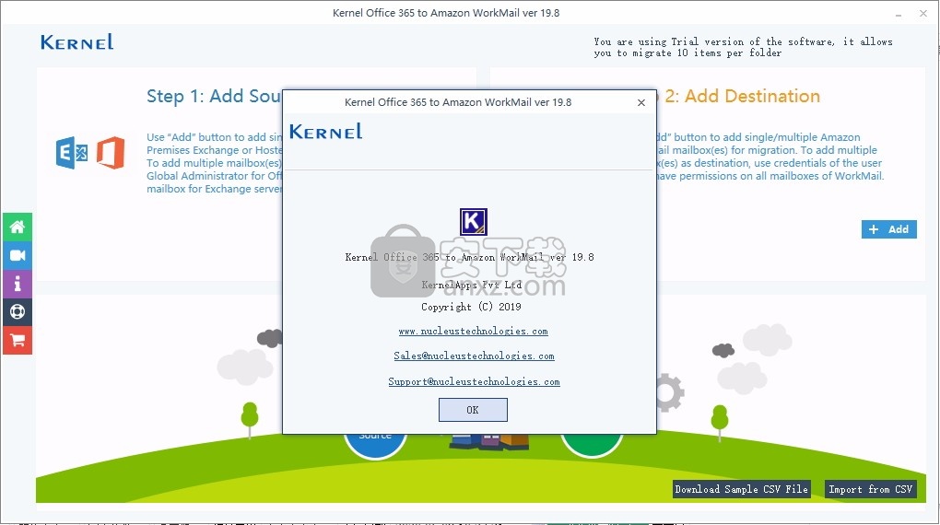Click the Kernel logo in main window
Screen dimensions: 940x525
click(76, 42)
